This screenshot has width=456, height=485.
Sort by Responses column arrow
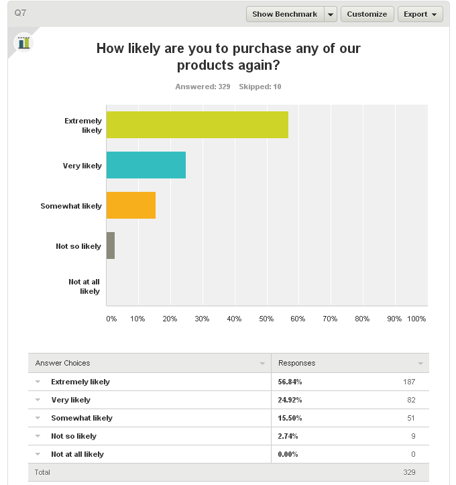coord(420,364)
